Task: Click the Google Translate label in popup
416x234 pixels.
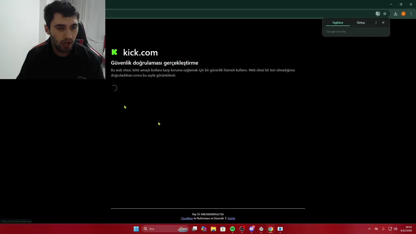Action: pyautogui.click(x=336, y=32)
